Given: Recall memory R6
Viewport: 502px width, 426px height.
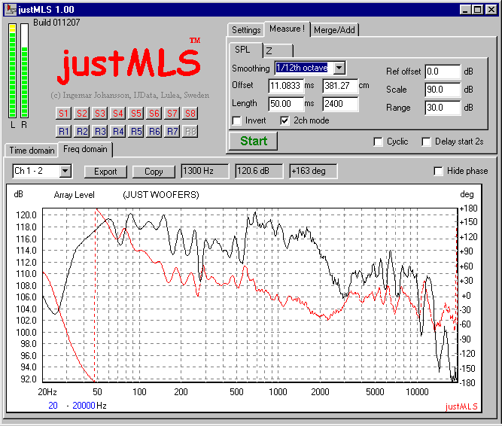Looking at the screenshot, I should click(x=154, y=131).
